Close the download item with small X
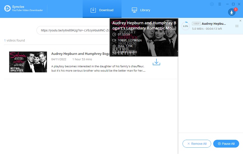The height and width of the screenshot is (154, 243). (x=240, y=21)
